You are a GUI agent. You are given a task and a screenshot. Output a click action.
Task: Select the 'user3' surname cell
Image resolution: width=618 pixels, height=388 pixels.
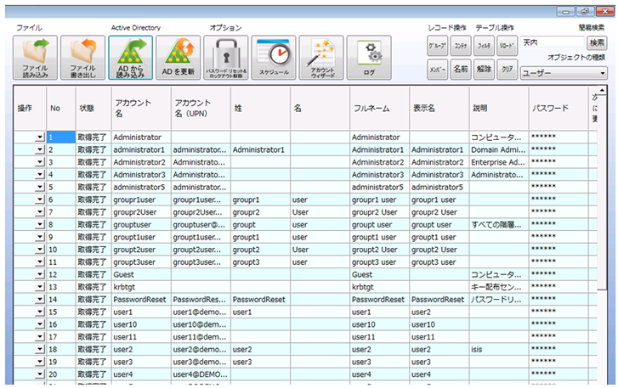click(260, 362)
